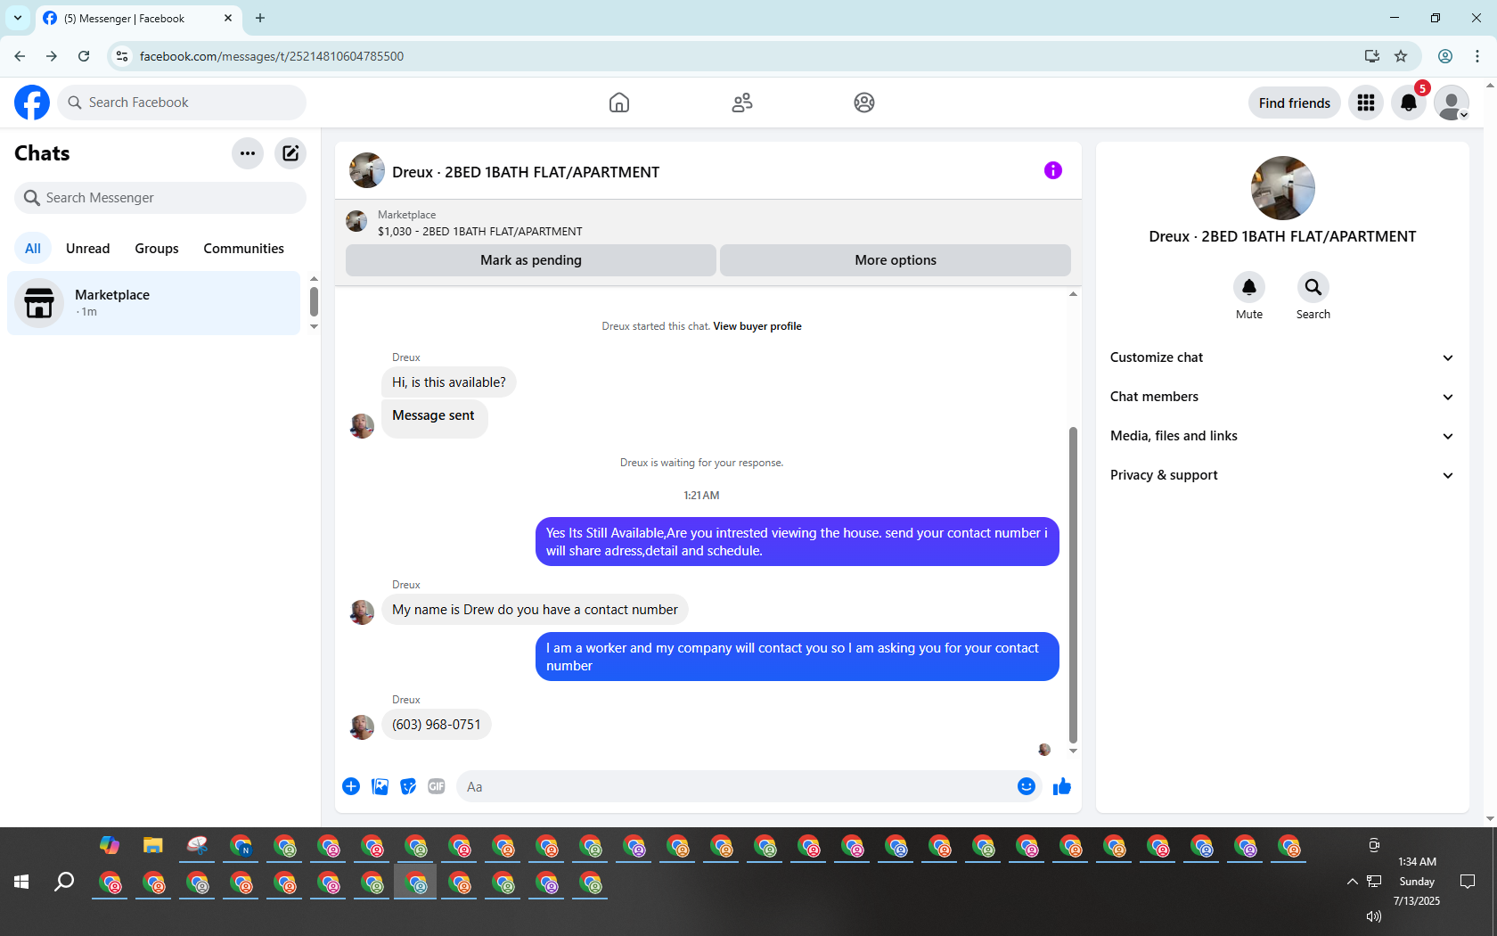
Task: Select the Unread chats filter
Action: pos(88,249)
